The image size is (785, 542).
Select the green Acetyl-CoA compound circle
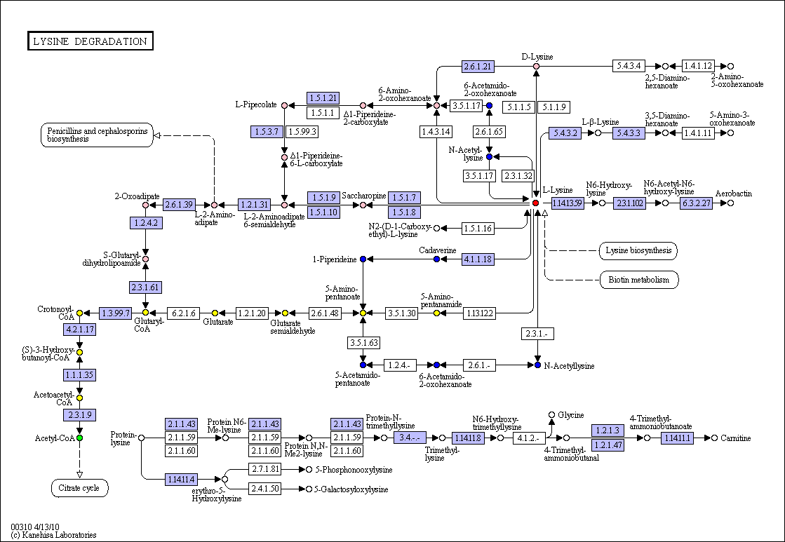(79, 438)
